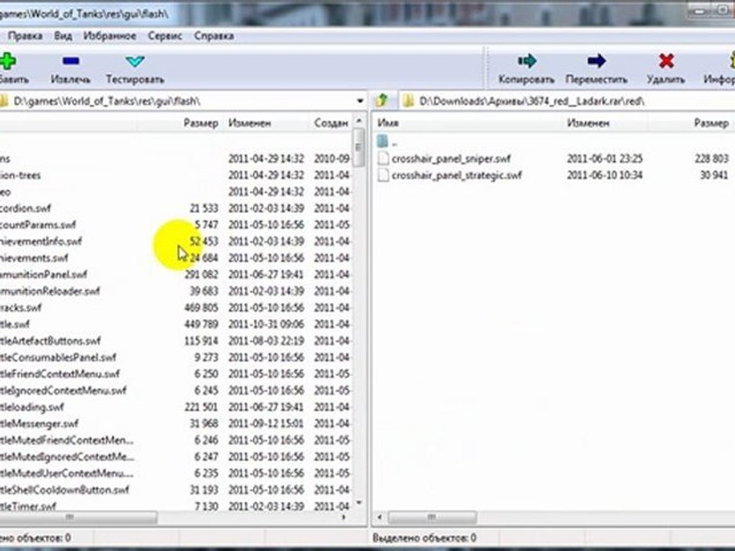Select the AmmunitionPanel.swf row
The height and width of the screenshot is (551, 735).
pyautogui.click(x=176, y=274)
